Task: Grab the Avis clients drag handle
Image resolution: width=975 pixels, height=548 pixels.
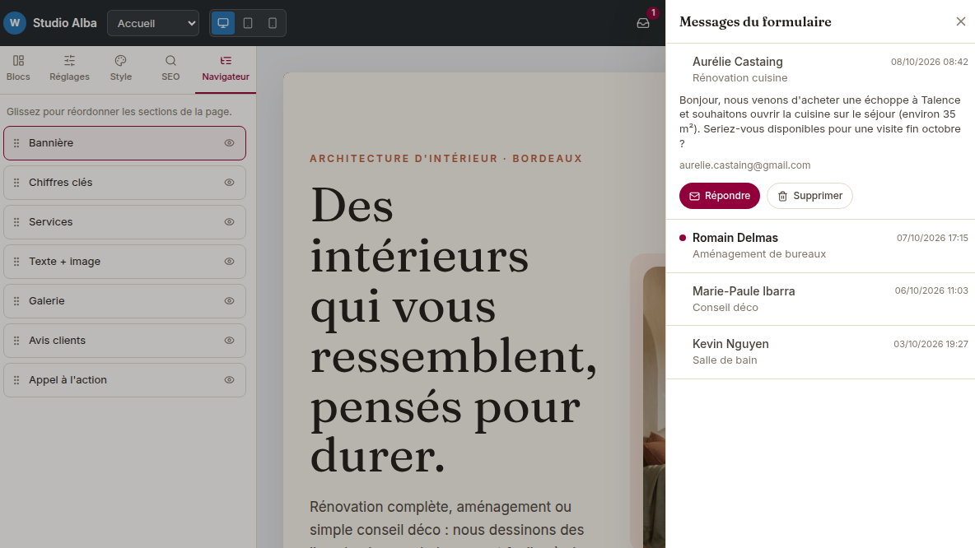Action: pos(16,341)
